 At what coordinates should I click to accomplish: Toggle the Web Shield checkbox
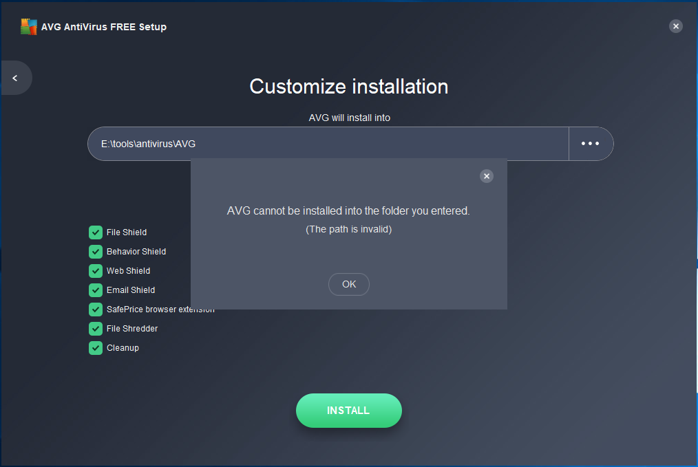[96, 271]
